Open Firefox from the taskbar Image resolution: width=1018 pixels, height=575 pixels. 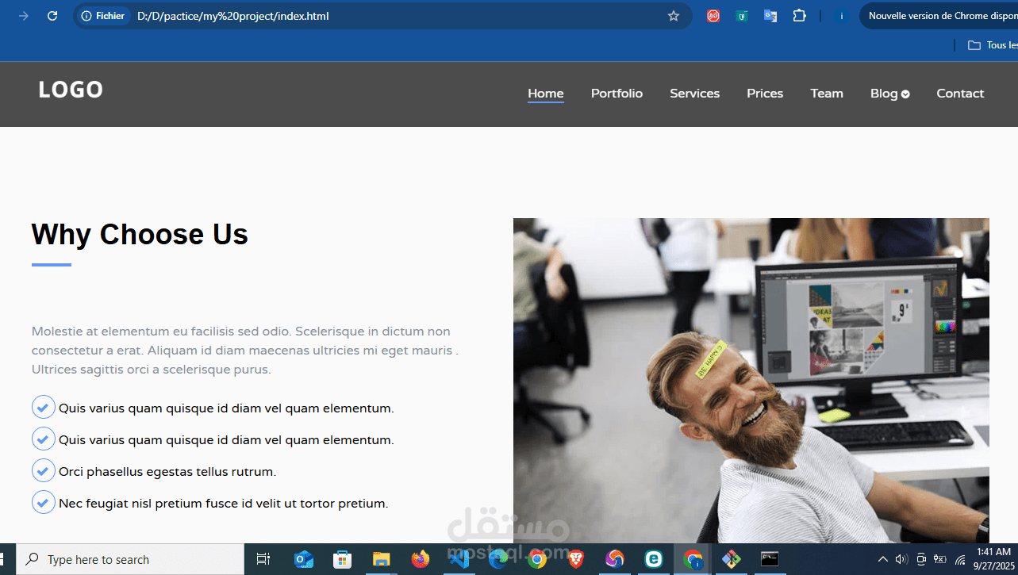(x=420, y=559)
